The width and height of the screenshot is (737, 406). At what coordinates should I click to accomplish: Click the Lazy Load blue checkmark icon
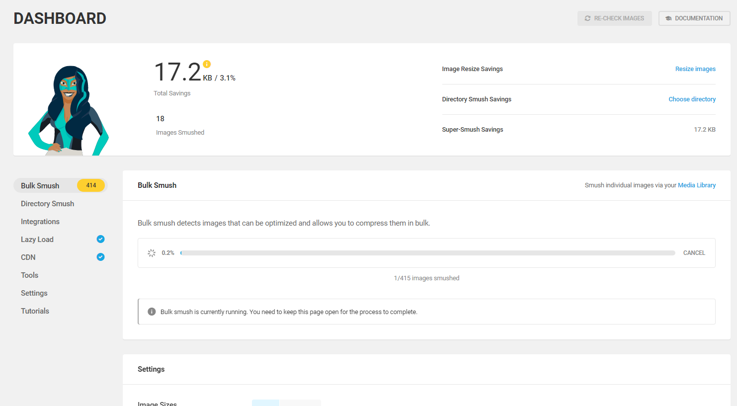point(100,239)
